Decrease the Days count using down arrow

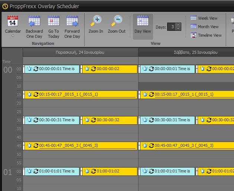(178, 29)
